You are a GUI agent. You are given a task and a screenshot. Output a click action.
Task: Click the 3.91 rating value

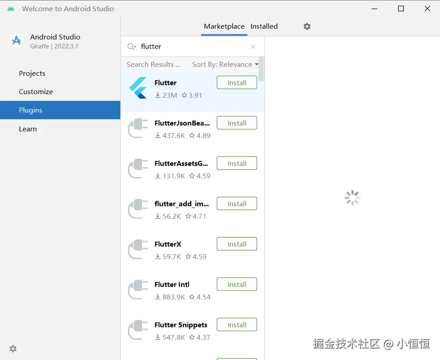(192, 95)
